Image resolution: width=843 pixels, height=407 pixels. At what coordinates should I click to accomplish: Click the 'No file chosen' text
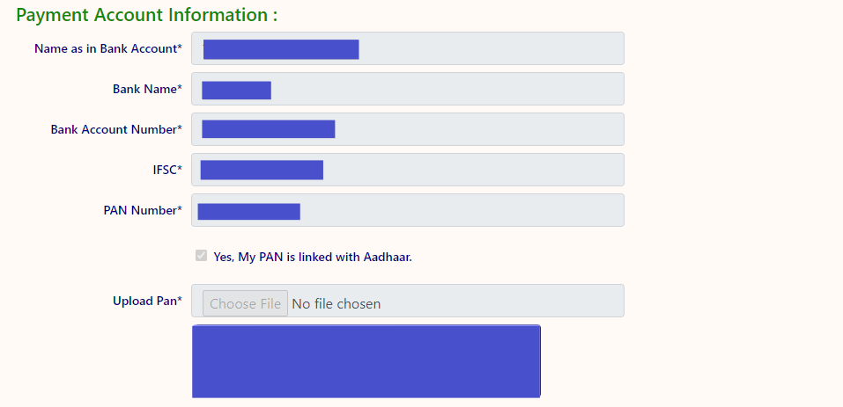(x=336, y=304)
